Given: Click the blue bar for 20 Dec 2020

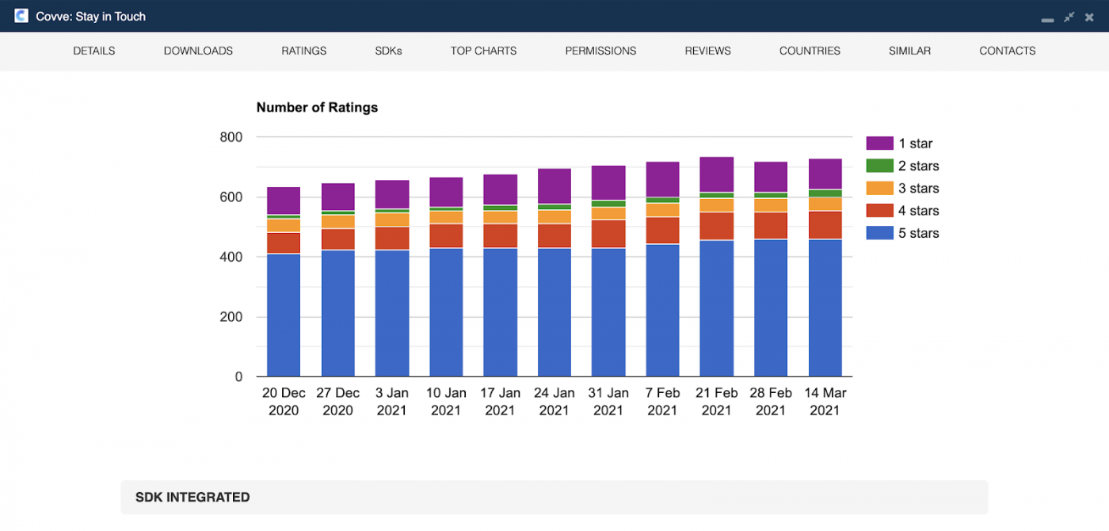Looking at the screenshot, I should (x=284, y=315).
